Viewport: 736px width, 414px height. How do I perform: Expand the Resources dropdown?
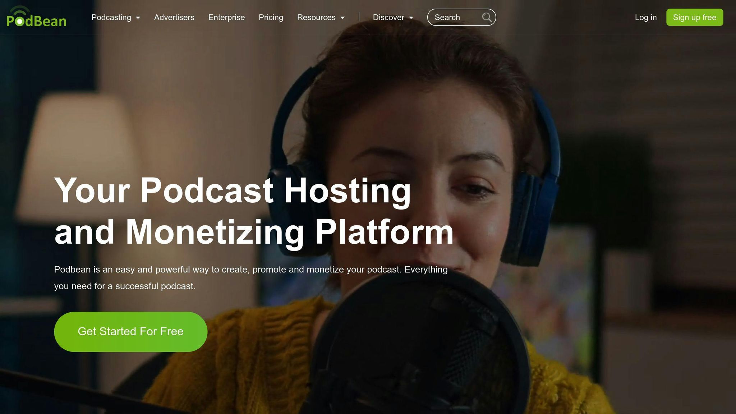click(x=317, y=17)
